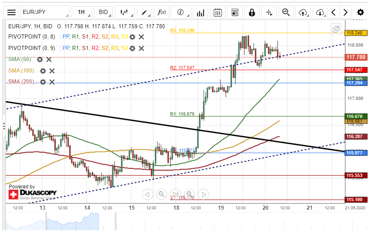The width and height of the screenshot is (370, 231).
Task: Click the 115.553 price tag
Action: pos(356,175)
